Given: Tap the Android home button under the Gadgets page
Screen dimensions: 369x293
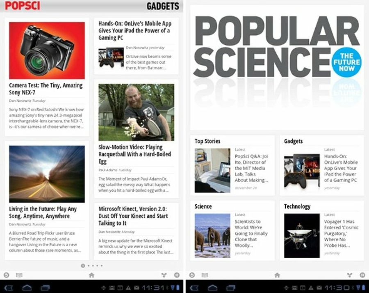Looking at the screenshot, I should 27,287.
